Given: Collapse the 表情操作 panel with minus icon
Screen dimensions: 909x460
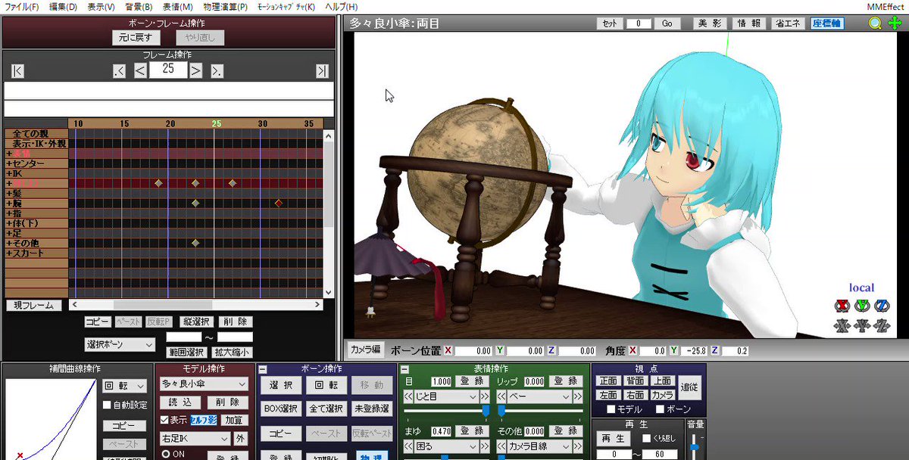Looking at the screenshot, I should coord(405,369).
